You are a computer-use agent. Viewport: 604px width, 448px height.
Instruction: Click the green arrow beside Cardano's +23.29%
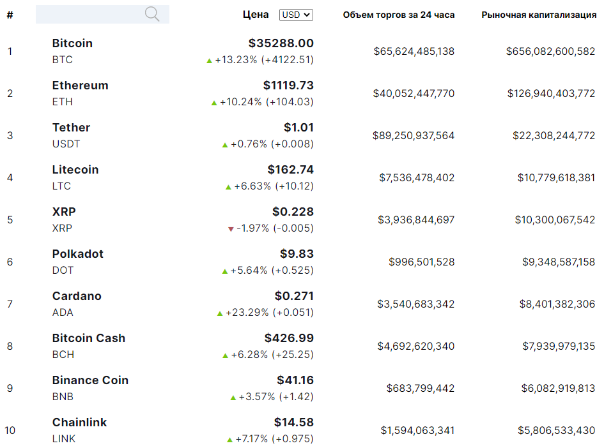click(220, 313)
